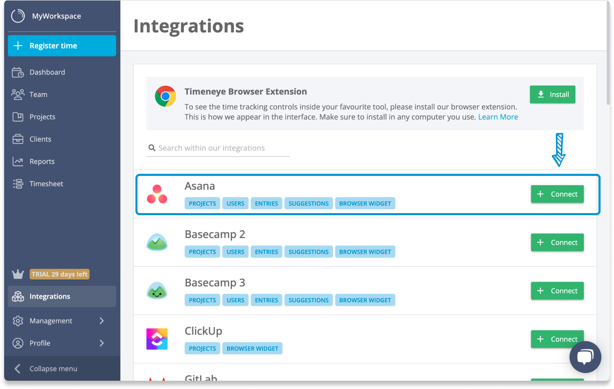Connect the Basecamp 2 integration
The width and height of the screenshot is (614, 389).
557,242
